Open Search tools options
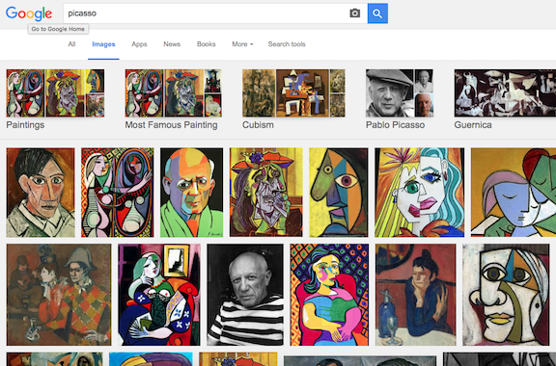 (x=287, y=44)
